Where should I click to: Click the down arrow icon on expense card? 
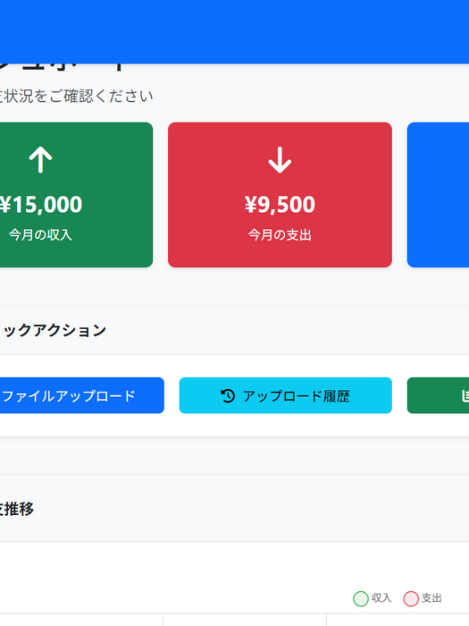point(280,160)
